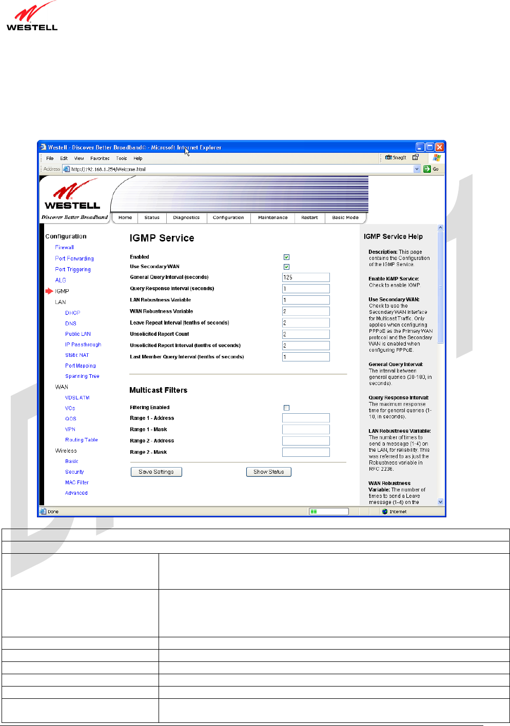Click the green Go arrow button

tap(427, 169)
